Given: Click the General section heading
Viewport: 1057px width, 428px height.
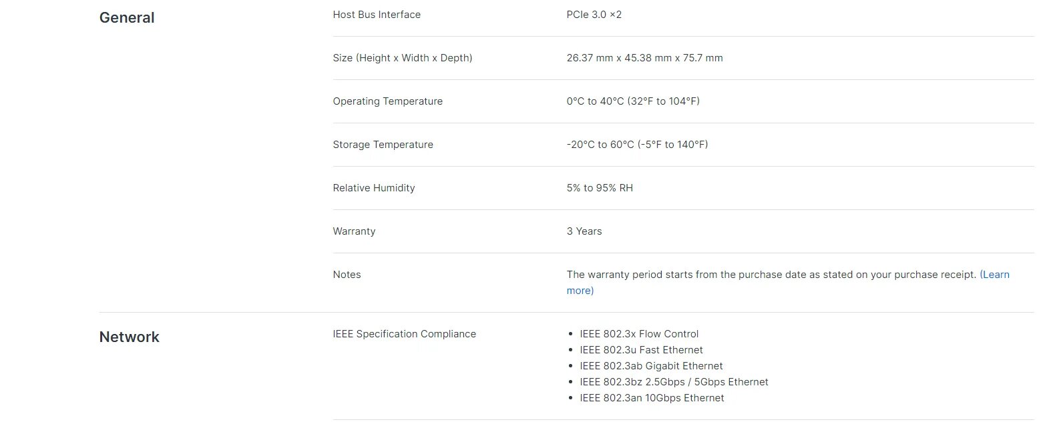Looking at the screenshot, I should (x=127, y=18).
